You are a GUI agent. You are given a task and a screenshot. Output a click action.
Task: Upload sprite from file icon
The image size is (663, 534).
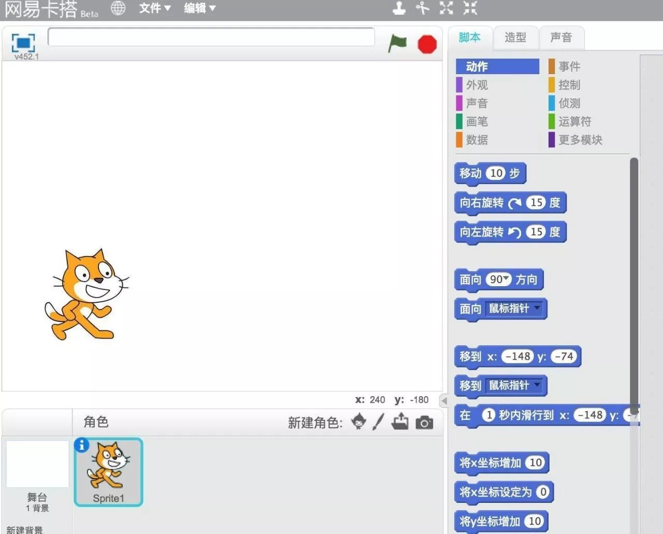click(400, 422)
